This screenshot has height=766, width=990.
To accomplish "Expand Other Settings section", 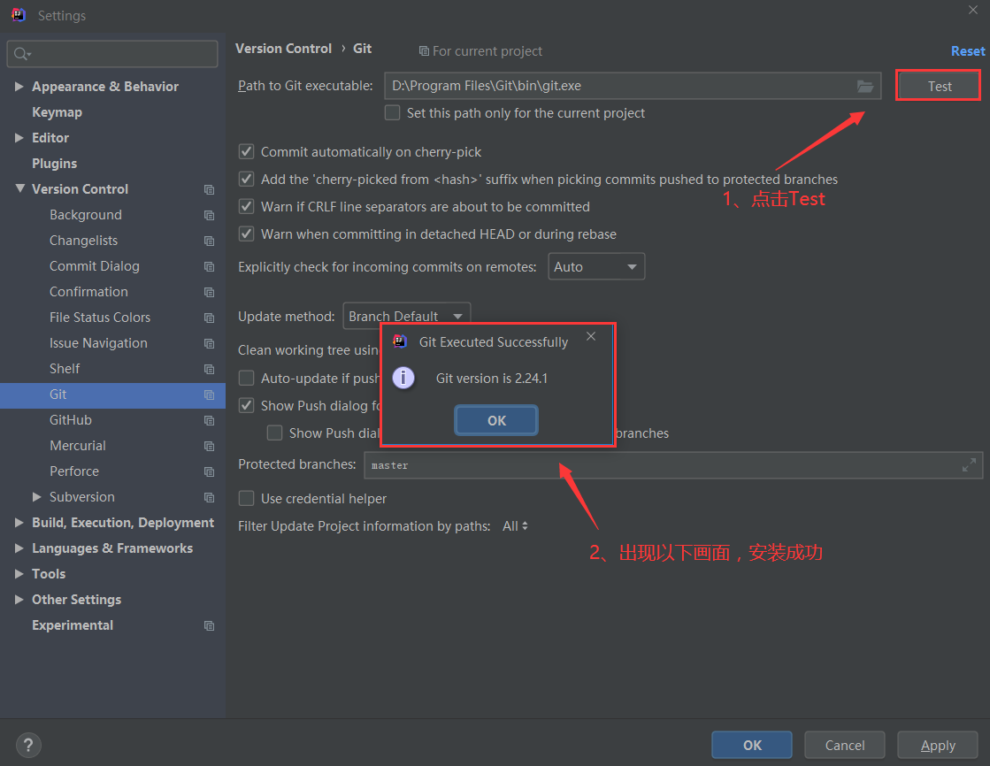I will pos(19,600).
